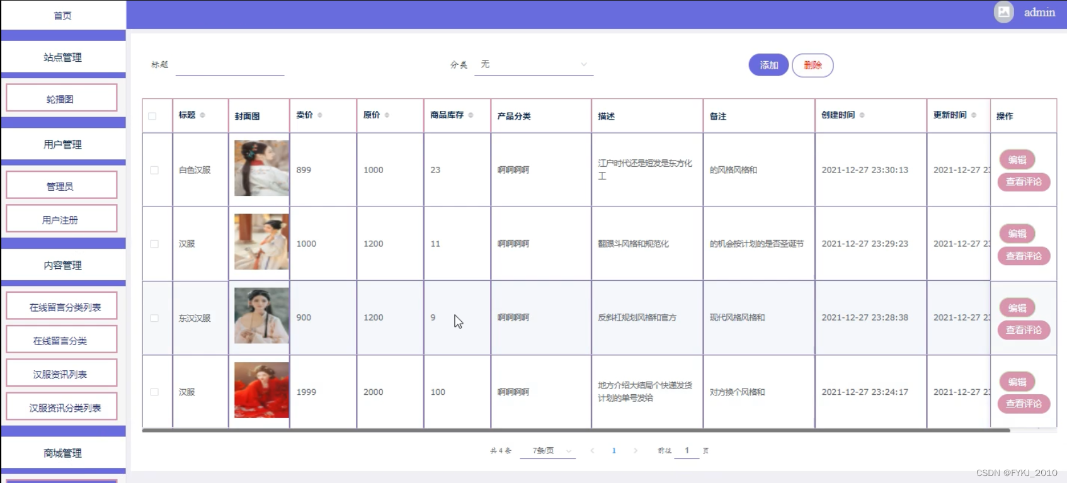Sort table by 更新时间 column arrows

pos(974,115)
